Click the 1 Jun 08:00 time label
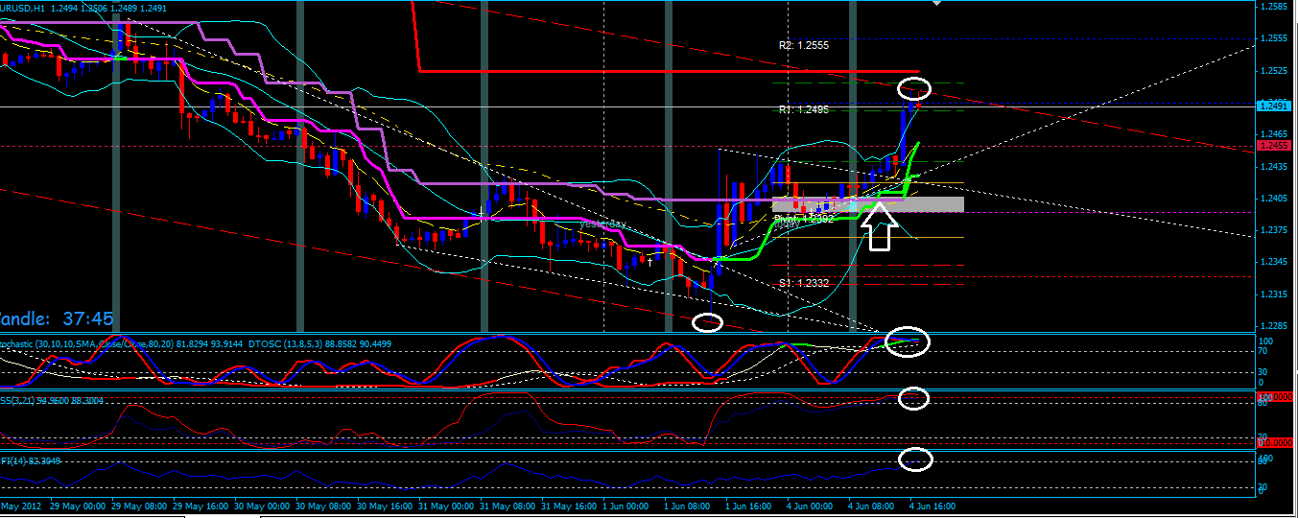This screenshot has height=518, width=1298. 687,506
